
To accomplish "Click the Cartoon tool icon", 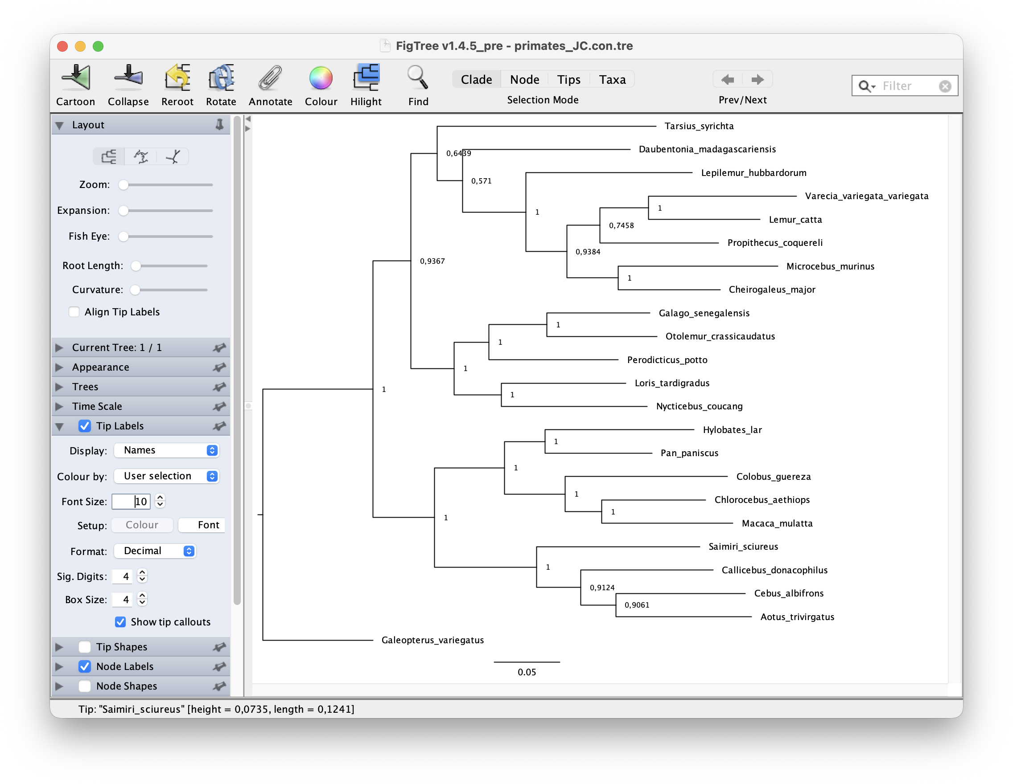I will pyautogui.click(x=76, y=78).
